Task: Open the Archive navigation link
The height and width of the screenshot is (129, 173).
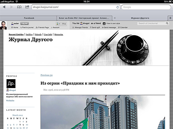Action: click(x=29, y=34)
